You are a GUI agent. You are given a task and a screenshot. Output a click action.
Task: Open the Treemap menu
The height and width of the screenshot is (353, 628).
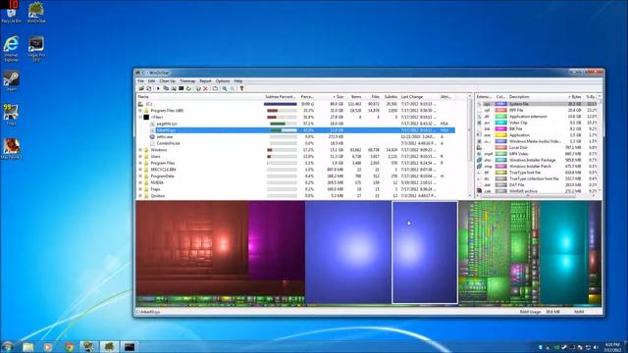[x=187, y=80]
